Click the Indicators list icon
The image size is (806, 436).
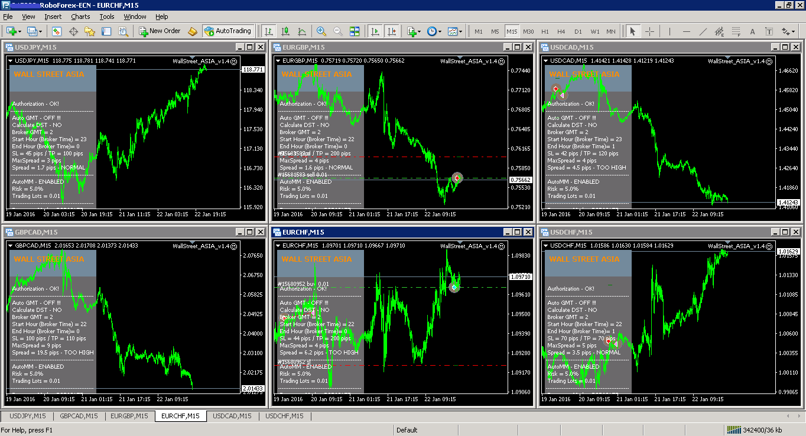click(411, 31)
